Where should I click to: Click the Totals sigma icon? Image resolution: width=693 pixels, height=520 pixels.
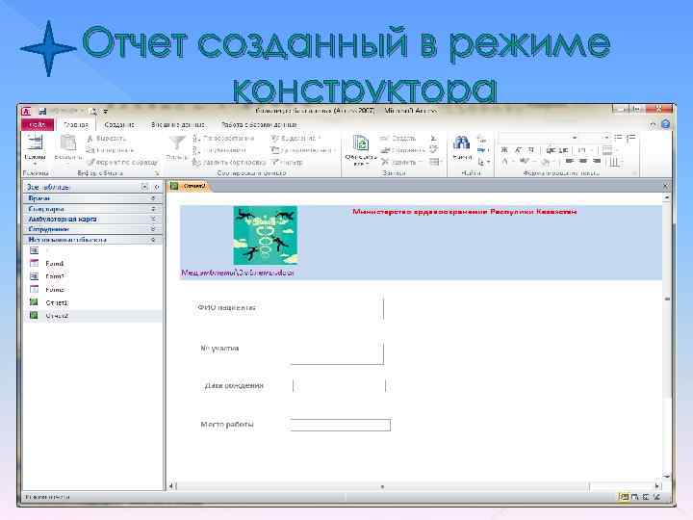434,139
